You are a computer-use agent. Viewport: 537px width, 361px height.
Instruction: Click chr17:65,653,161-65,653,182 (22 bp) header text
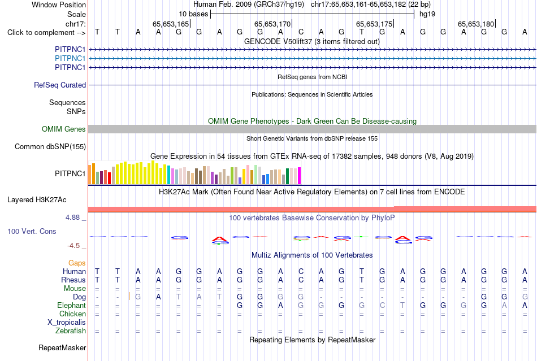tap(371, 5)
